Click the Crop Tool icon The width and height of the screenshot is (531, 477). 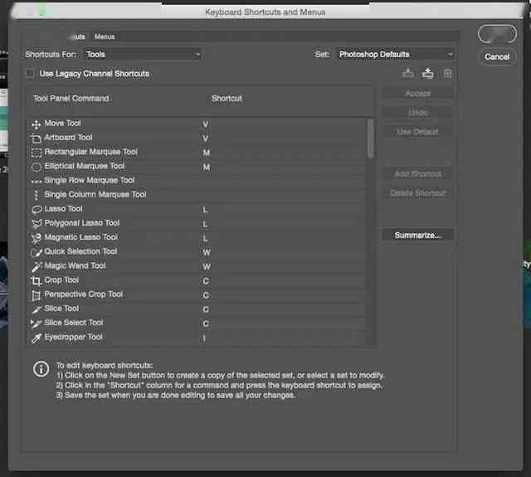37,281
